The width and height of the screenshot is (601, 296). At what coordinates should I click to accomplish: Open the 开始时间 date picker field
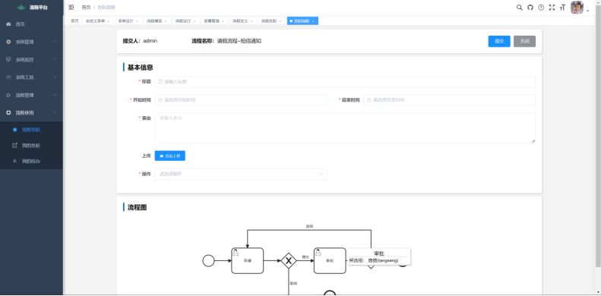[x=241, y=100]
